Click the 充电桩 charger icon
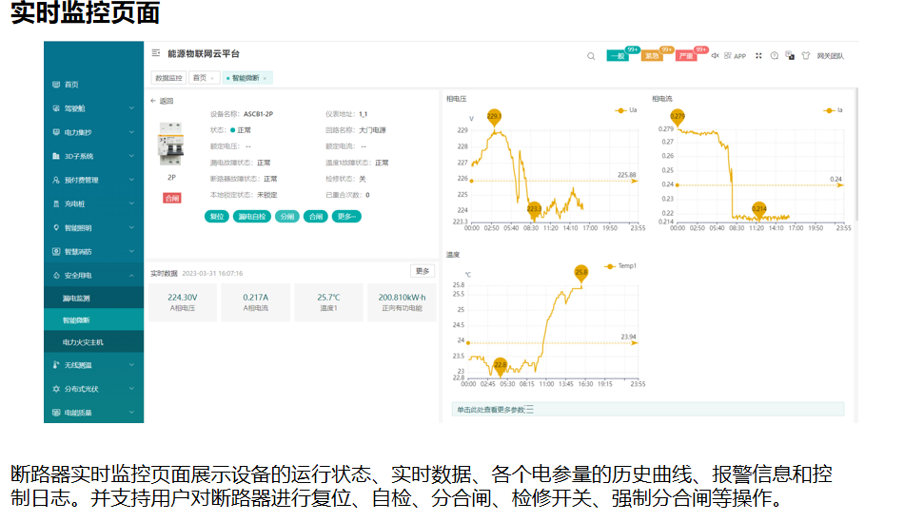This screenshot has height=522, width=924. click(x=56, y=203)
